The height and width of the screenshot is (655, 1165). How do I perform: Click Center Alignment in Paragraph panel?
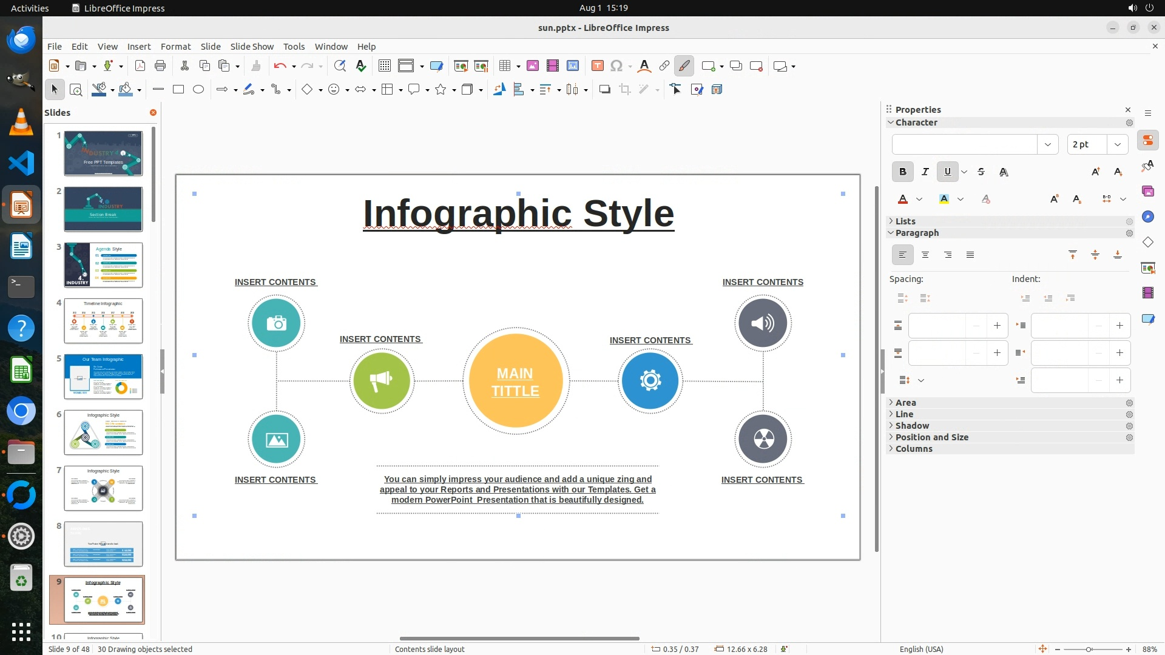[x=925, y=255]
